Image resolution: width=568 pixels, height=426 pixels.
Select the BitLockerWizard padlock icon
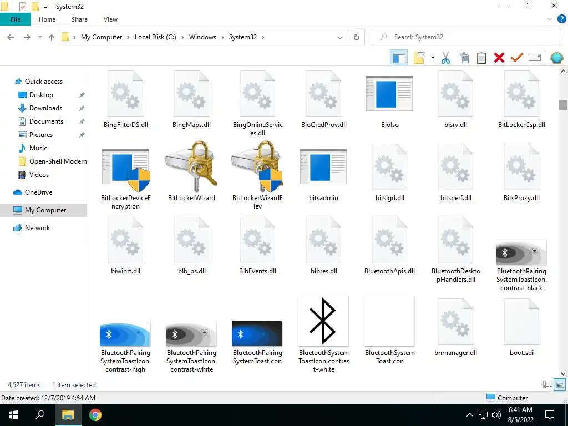191,166
